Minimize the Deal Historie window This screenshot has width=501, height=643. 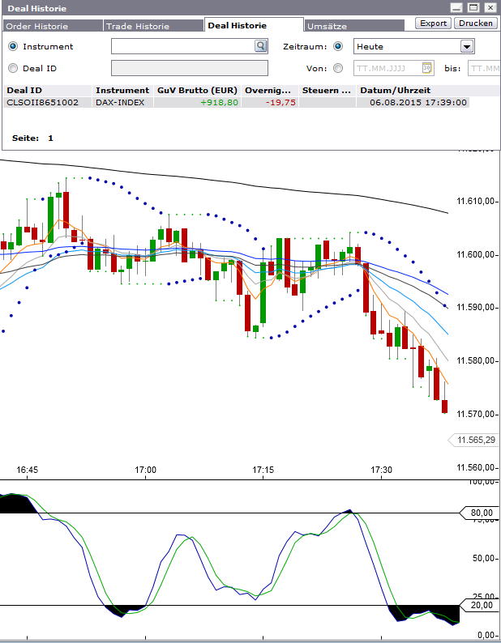pyautogui.click(x=456, y=7)
